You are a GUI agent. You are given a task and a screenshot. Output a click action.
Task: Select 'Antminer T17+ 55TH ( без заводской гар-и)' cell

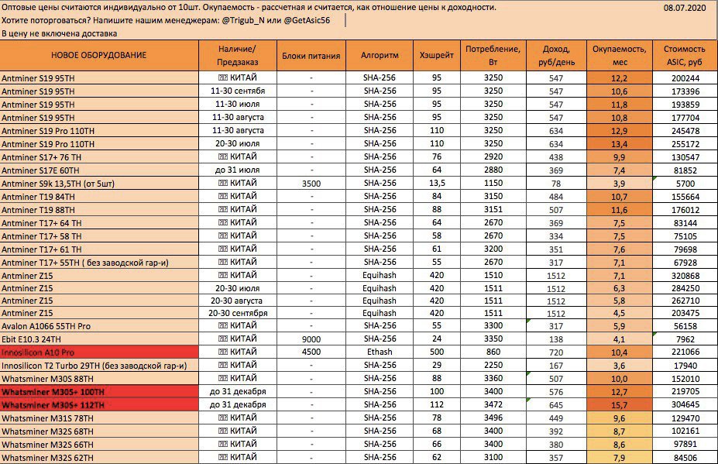click(99, 263)
